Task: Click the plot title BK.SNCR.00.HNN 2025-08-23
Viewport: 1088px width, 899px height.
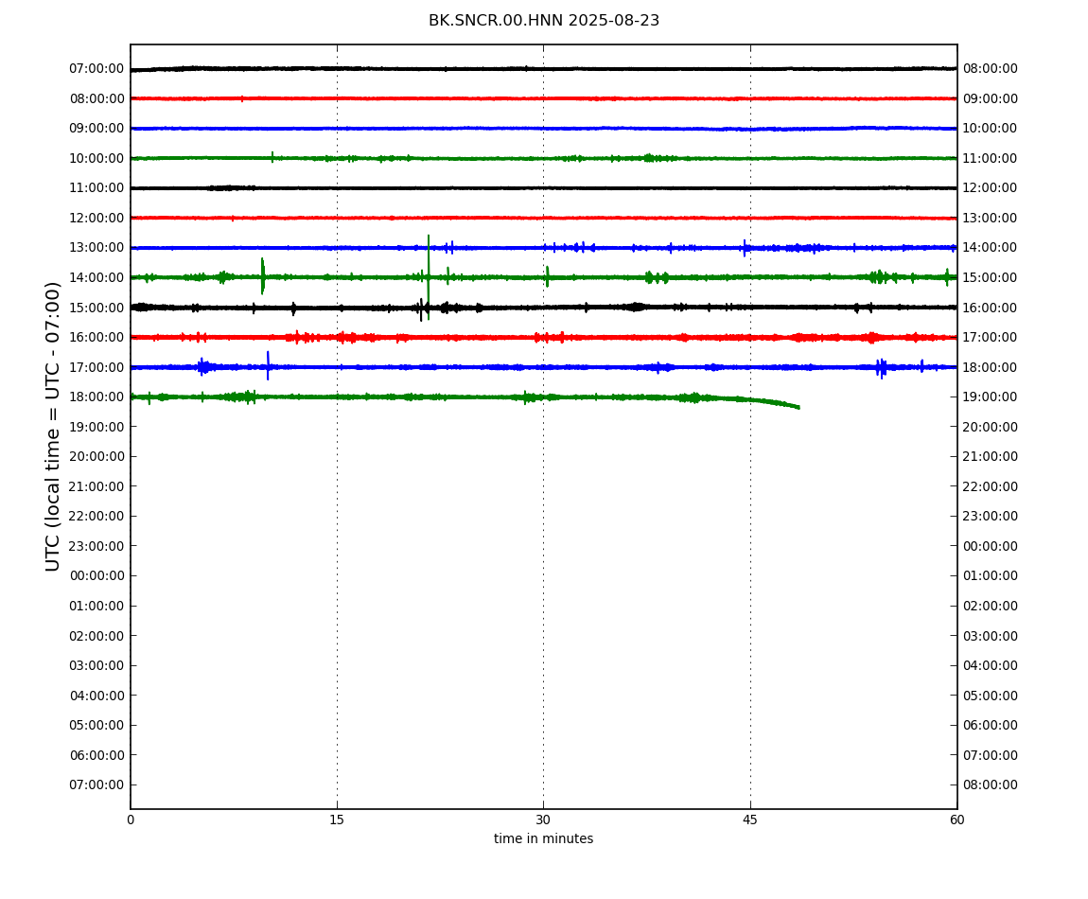Action: pos(543,21)
